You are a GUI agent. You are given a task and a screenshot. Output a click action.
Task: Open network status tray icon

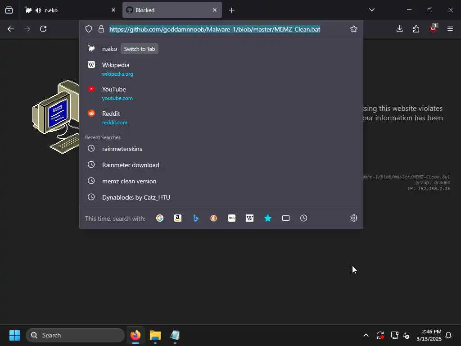394,335
